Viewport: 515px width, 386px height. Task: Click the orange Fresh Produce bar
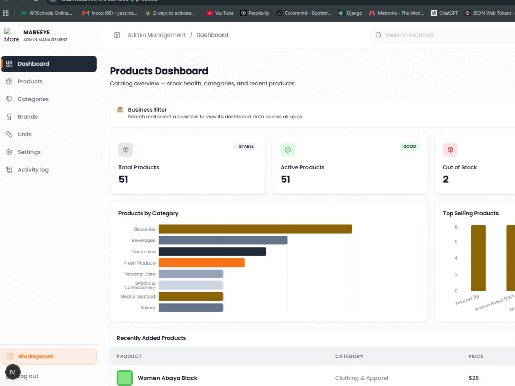[x=201, y=263]
